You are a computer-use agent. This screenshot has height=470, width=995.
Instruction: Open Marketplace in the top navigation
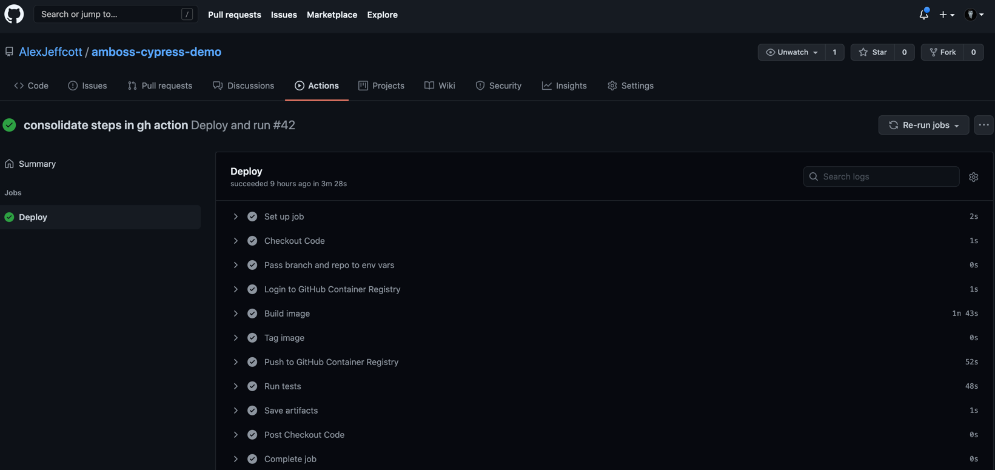(x=332, y=15)
